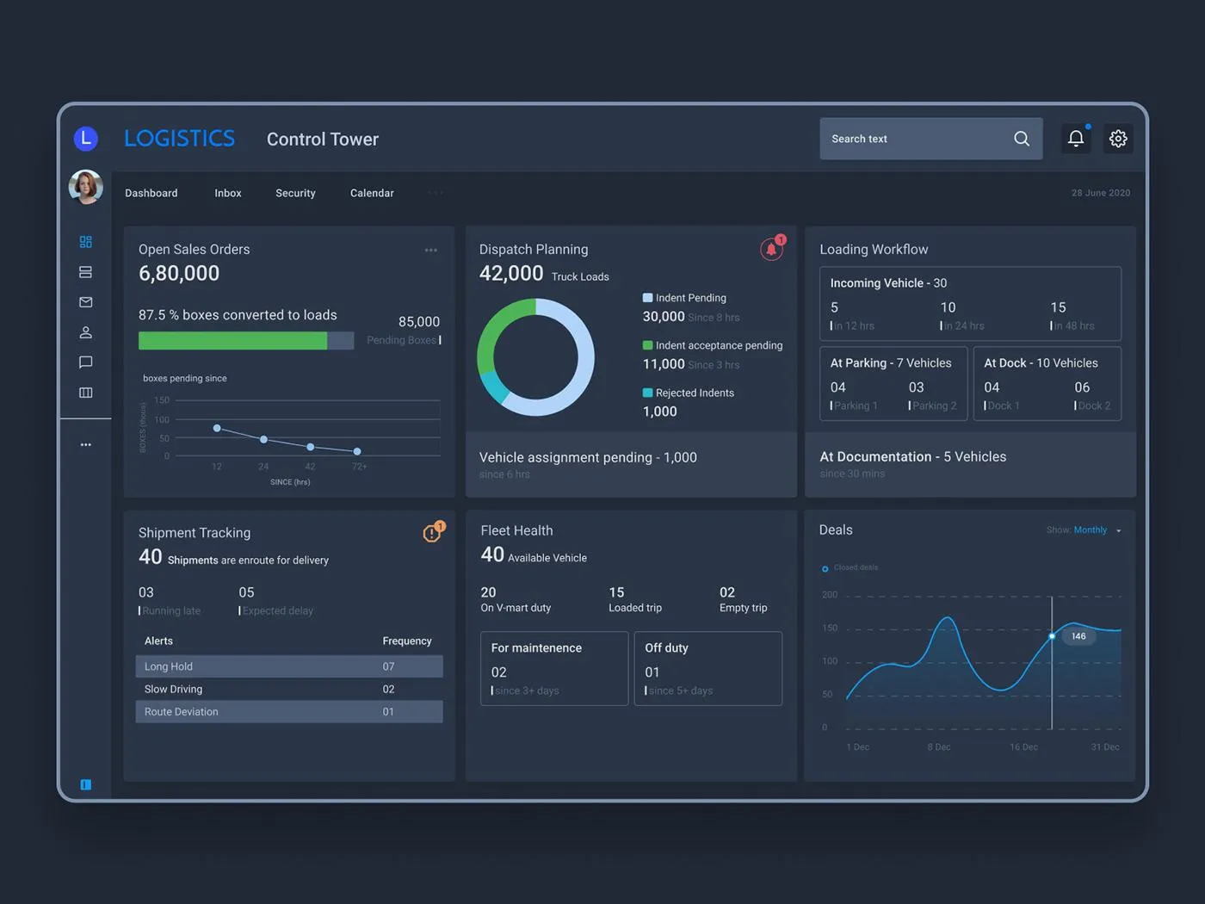
Task: Click the 85,000 Pending Boxes value
Action: [x=419, y=321]
